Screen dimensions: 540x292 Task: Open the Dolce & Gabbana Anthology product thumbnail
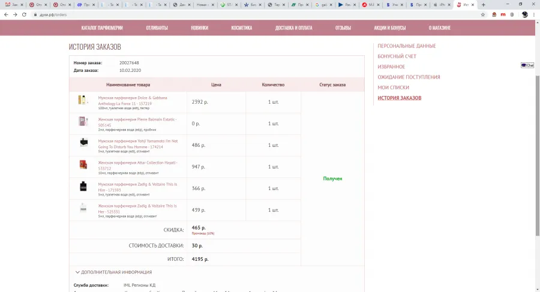point(83,100)
